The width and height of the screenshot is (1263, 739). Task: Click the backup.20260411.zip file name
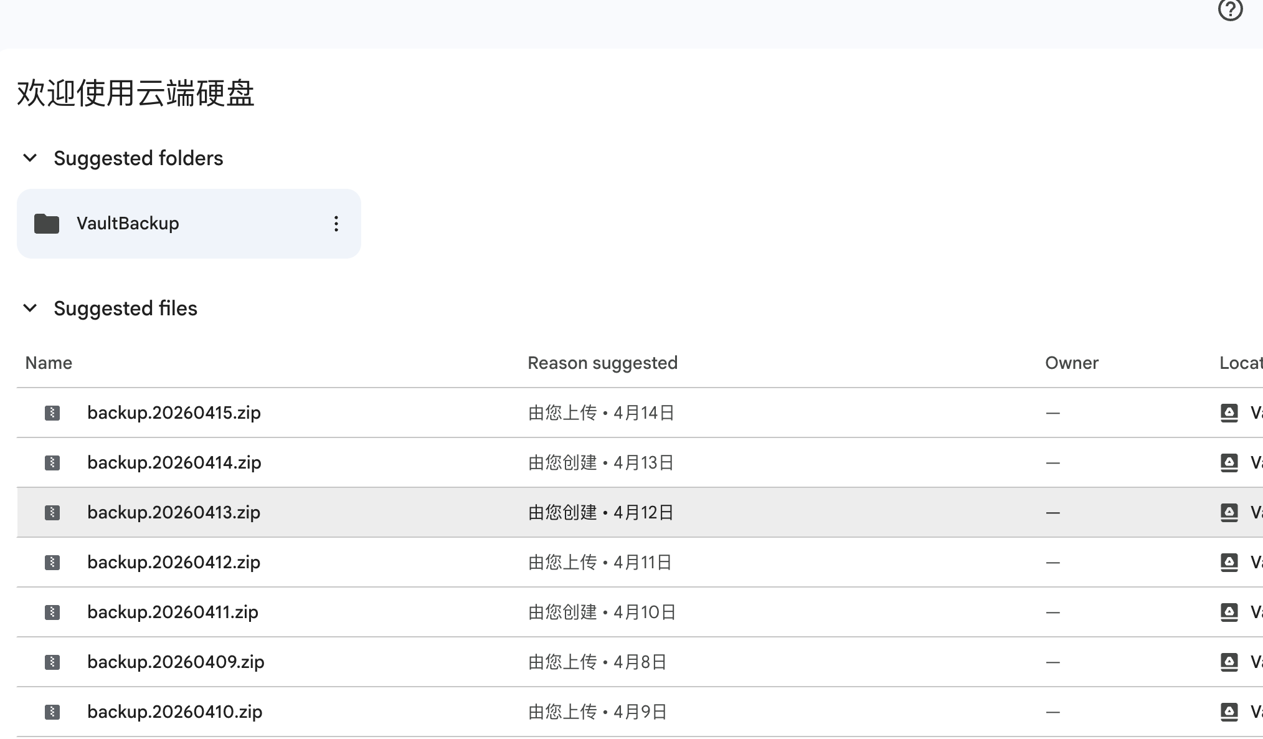point(173,612)
